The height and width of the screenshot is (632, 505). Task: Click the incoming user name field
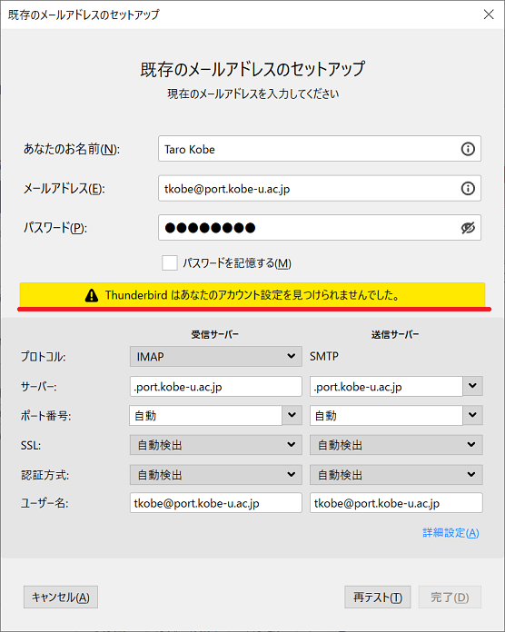tap(215, 503)
